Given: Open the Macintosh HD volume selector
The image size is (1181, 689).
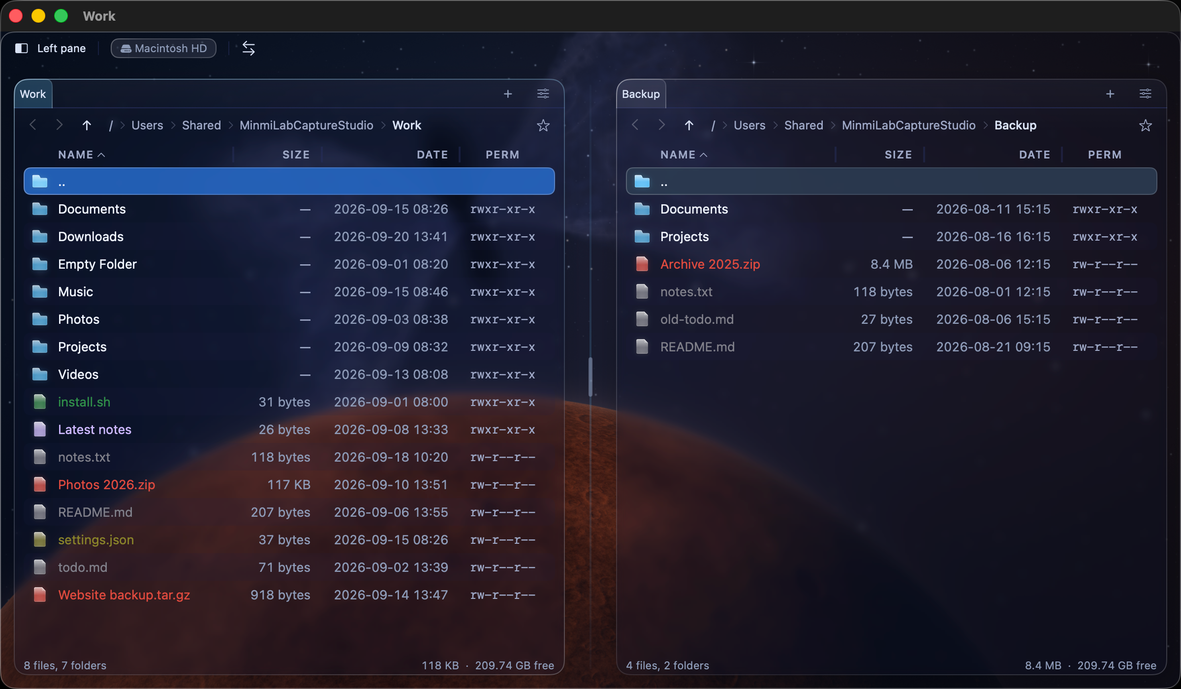Looking at the screenshot, I should click(163, 48).
